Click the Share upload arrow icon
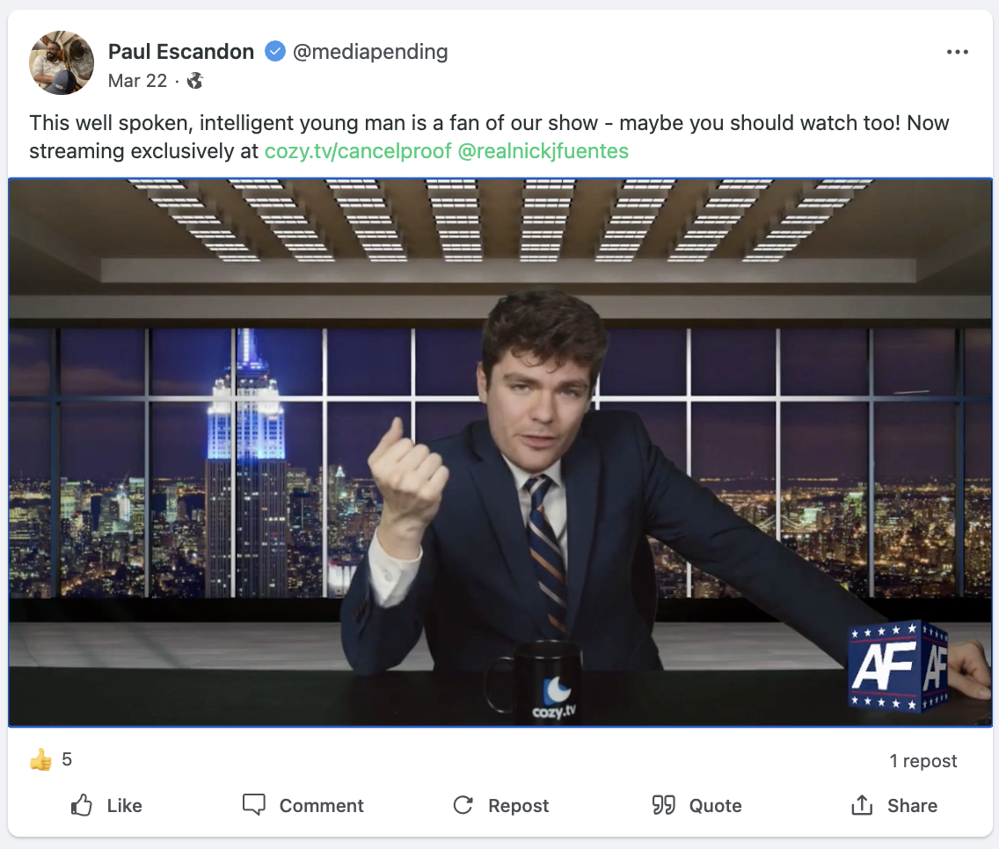999x849 pixels. (x=862, y=805)
